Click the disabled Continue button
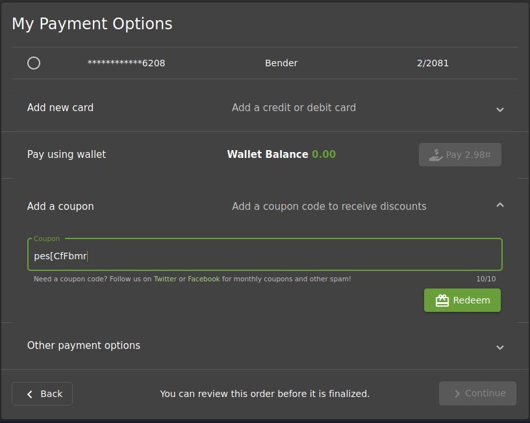The width and height of the screenshot is (530, 423). point(477,393)
